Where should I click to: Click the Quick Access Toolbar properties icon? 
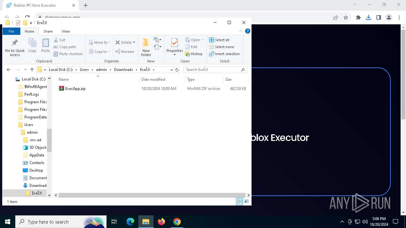[18, 23]
